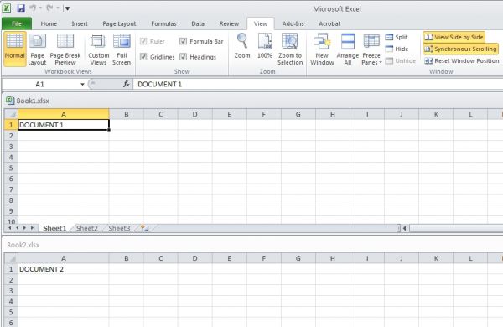This screenshot has width=503, height=327.
Task: Switch to the Home ribbon tab
Action: coord(49,23)
